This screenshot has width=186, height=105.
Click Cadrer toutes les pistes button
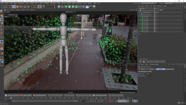pos(100,95)
